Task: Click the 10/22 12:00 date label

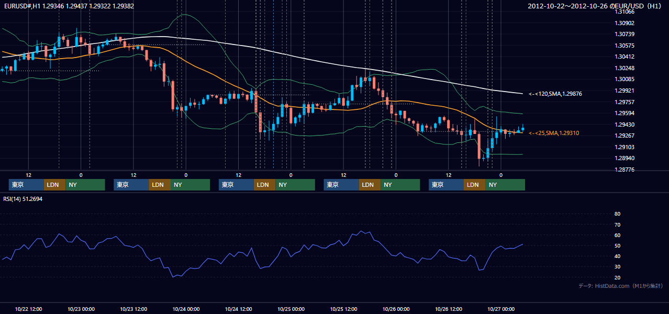Action: (28, 309)
